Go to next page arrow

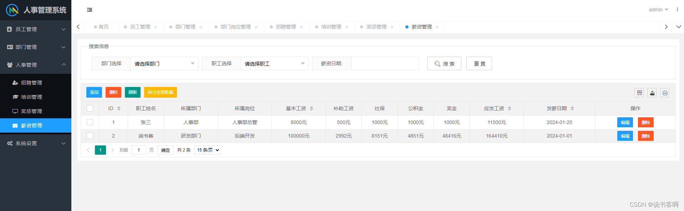point(112,150)
